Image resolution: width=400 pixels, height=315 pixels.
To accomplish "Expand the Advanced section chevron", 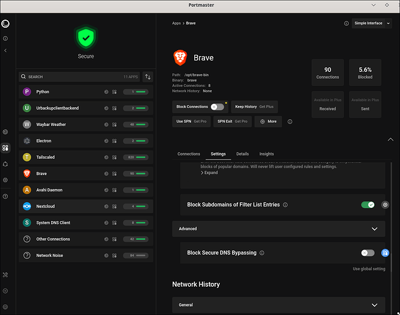I will (x=374, y=229).
